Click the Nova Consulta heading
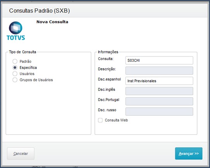Screen dimensions: 210x168 (52, 22)
